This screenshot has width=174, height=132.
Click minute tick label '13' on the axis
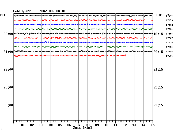pyautogui.click(x=134, y=125)
